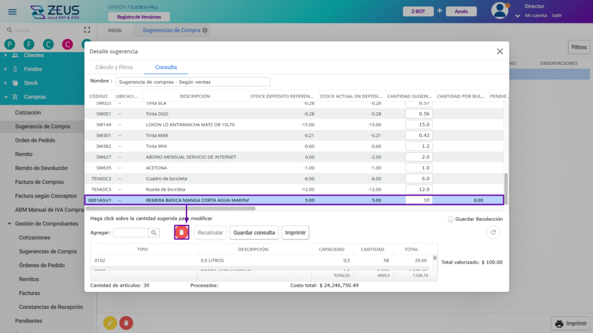Expand the Fondos menu section
593x333 pixels.
(x=5, y=69)
